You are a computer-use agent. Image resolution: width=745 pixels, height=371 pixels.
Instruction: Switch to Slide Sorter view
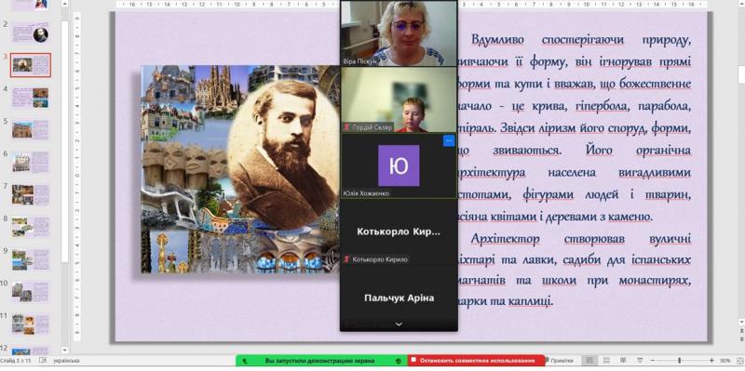point(607,361)
